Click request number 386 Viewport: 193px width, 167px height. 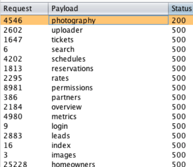coord(10,98)
